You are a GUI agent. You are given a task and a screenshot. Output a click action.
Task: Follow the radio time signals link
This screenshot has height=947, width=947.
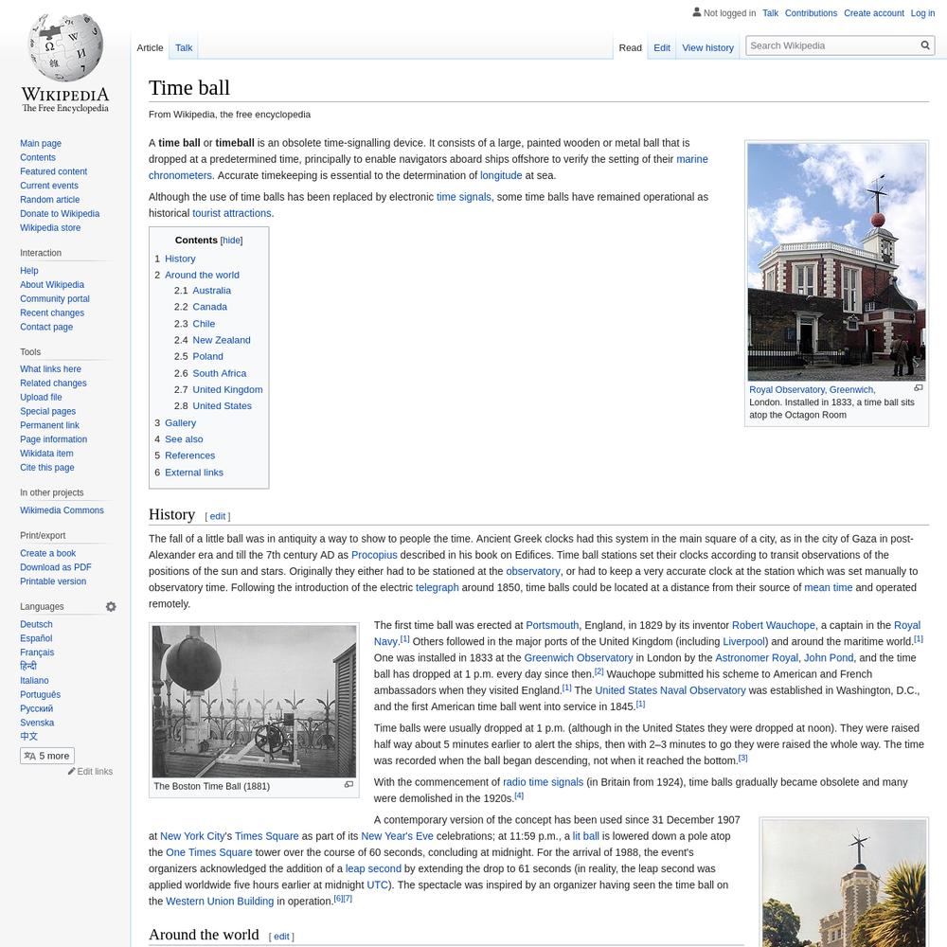coord(543,782)
